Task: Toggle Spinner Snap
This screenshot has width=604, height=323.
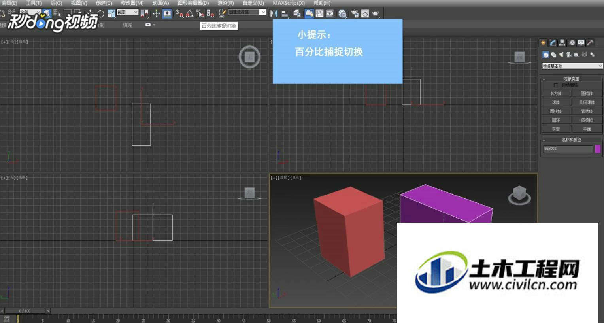Action: coord(210,13)
